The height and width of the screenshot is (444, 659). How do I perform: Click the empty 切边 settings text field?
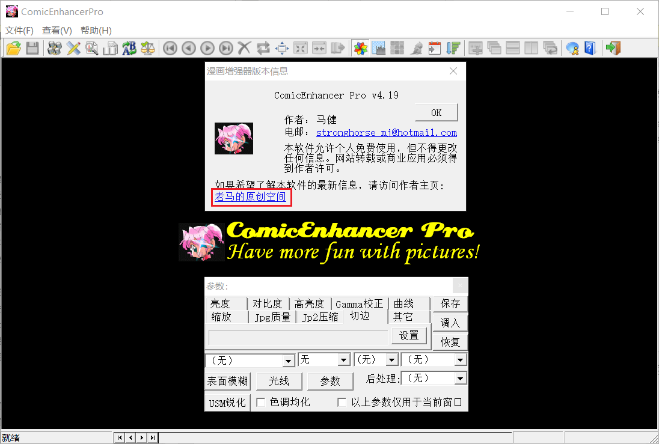298,337
